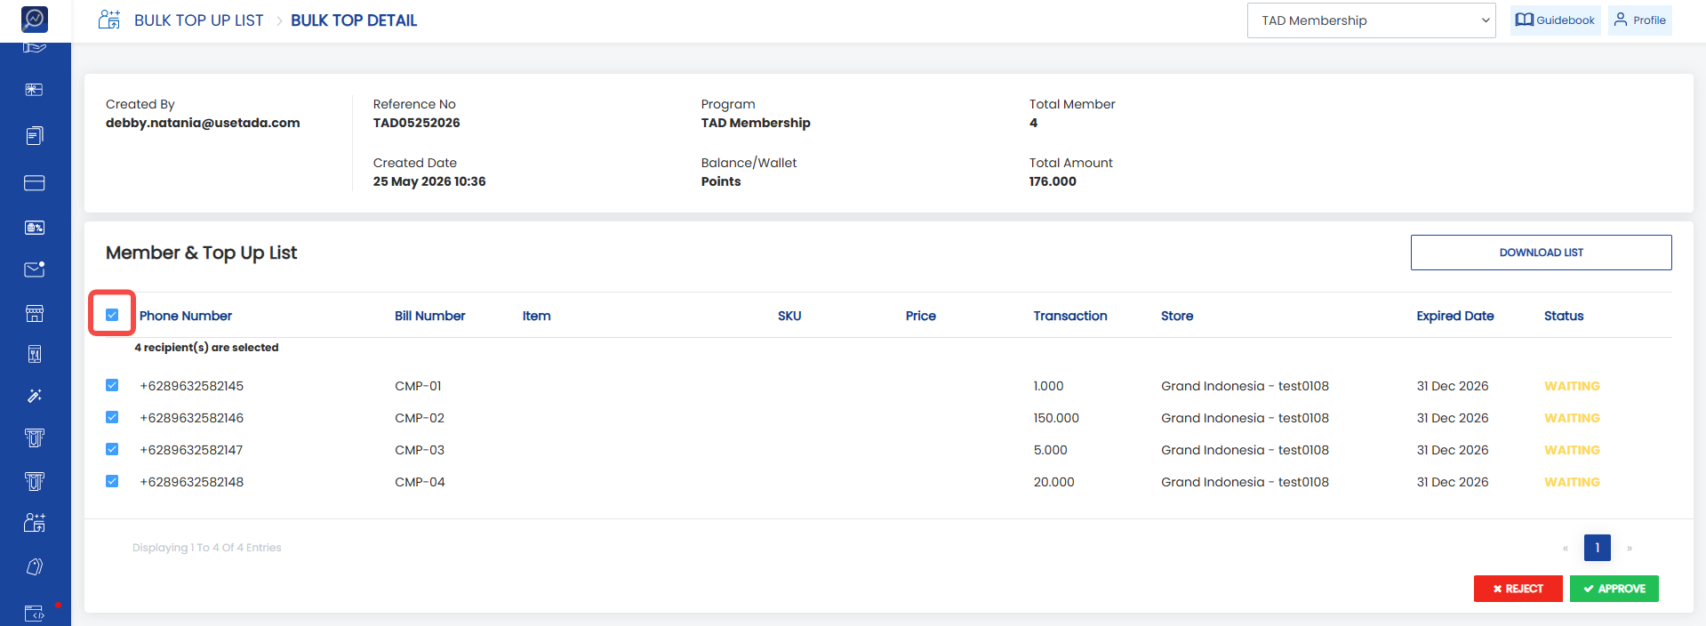Click the reference number TAD05252026
The width and height of the screenshot is (1706, 626).
(416, 123)
